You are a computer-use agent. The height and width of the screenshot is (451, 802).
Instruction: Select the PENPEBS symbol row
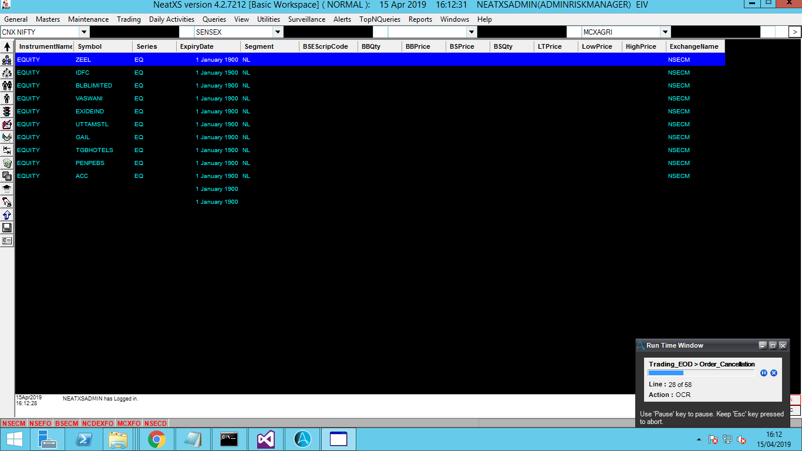pos(370,163)
